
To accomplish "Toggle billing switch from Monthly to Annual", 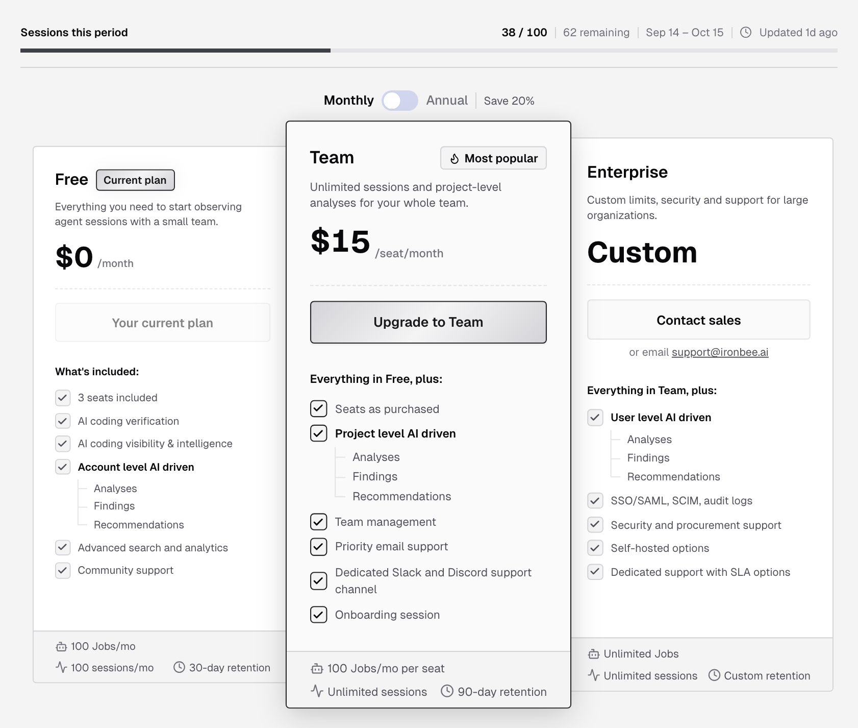I will pyautogui.click(x=400, y=101).
